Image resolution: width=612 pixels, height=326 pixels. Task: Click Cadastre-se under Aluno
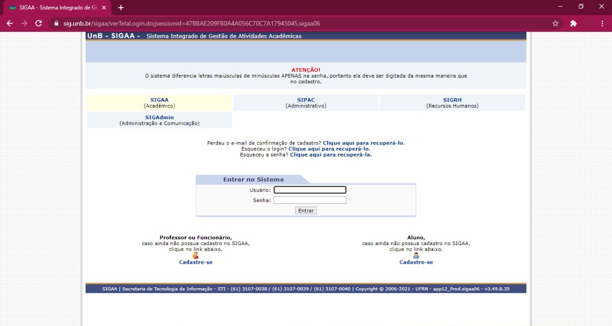[x=416, y=262]
